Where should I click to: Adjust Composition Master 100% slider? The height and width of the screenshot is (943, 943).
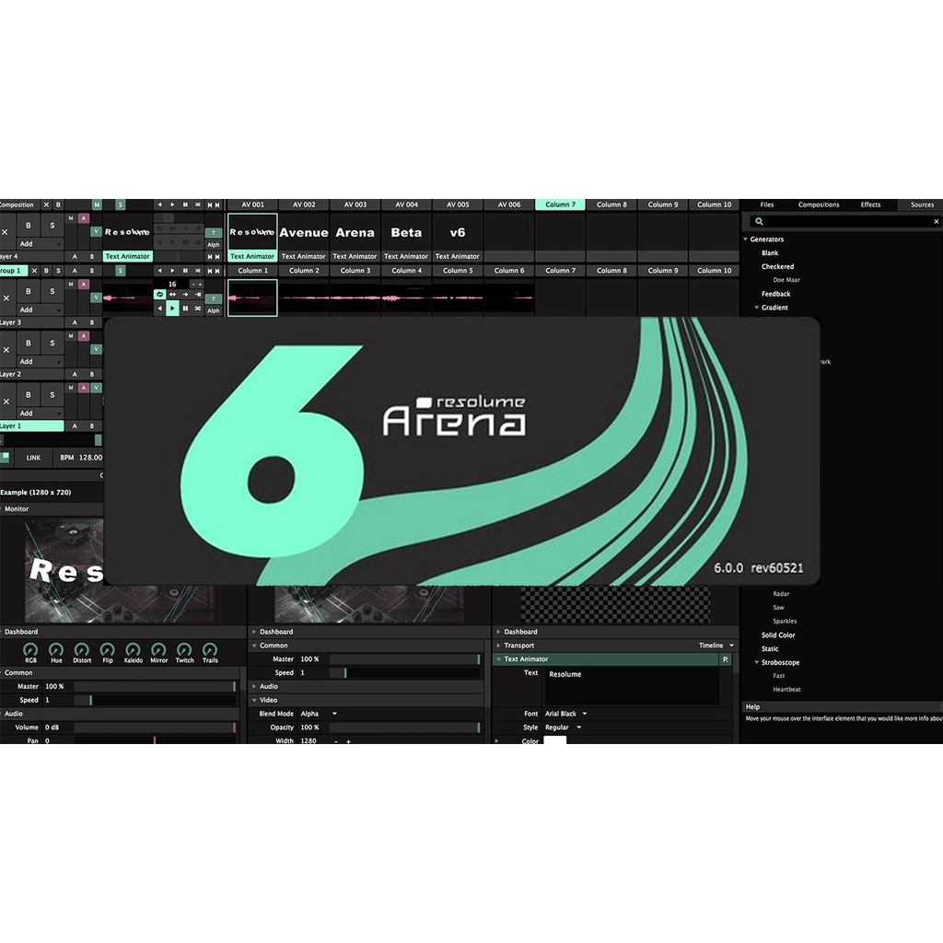[x=155, y=686]
